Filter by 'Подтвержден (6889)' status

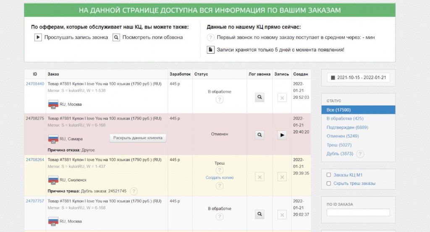coord(347,128)
